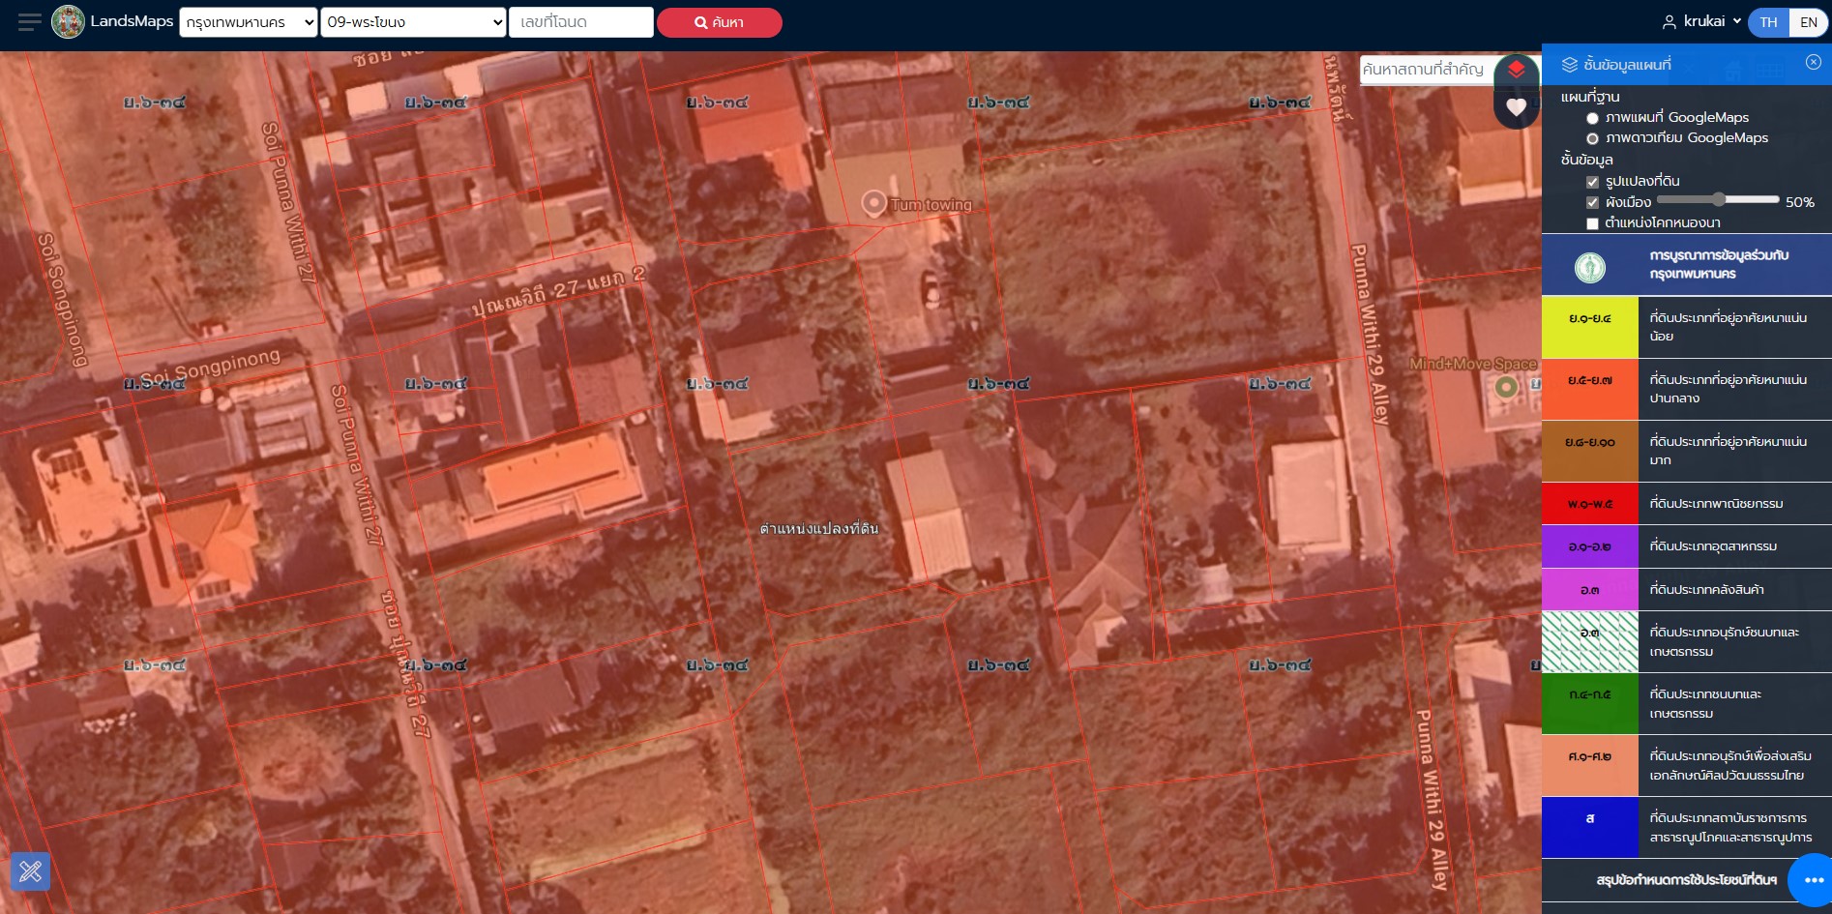Enable the Khok Nong Na location checkbox
Screen dimensions: 1832x914
point(1592,223)
